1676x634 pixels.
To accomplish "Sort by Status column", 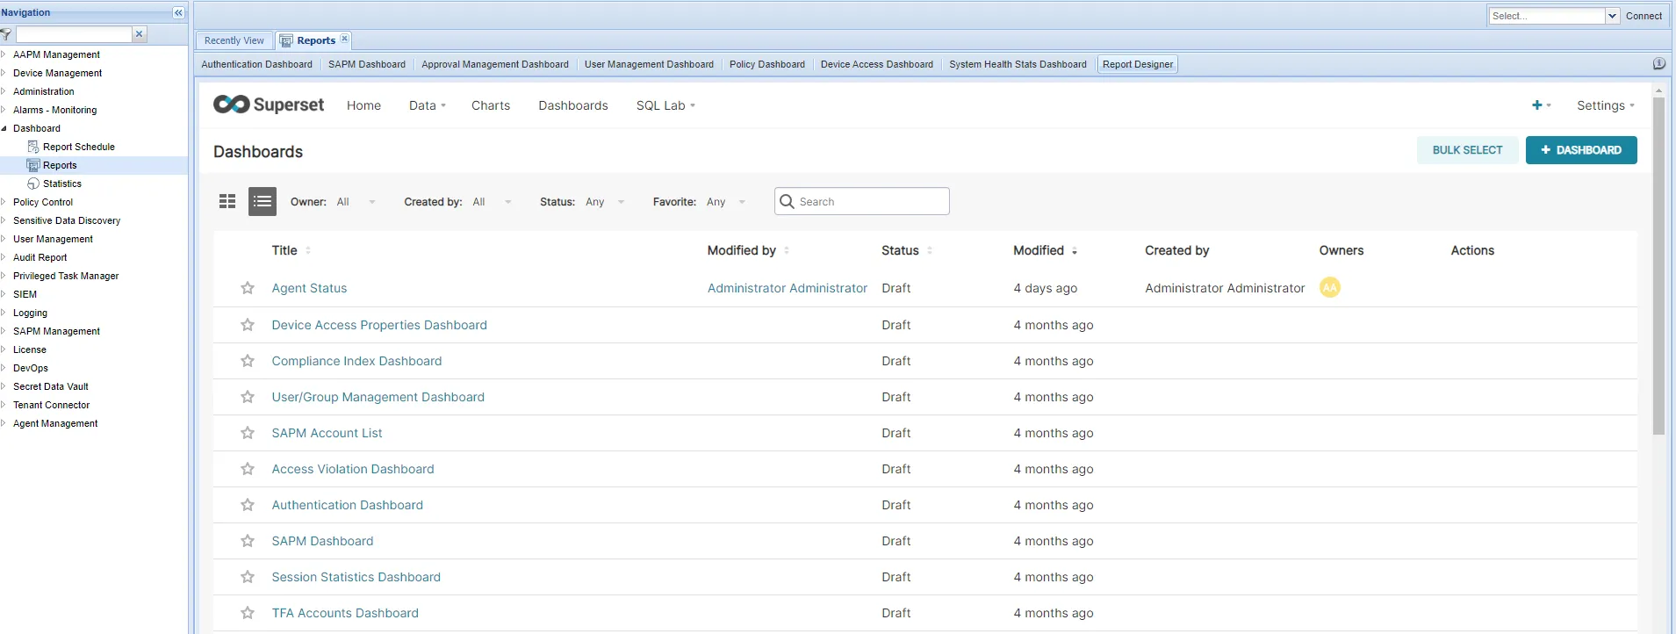I will click(907, 250).
